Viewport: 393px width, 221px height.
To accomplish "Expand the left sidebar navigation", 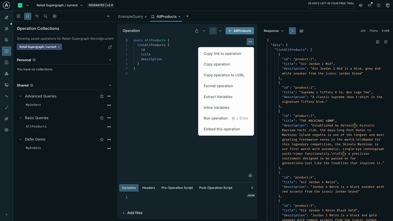I will tap(7, 214).
